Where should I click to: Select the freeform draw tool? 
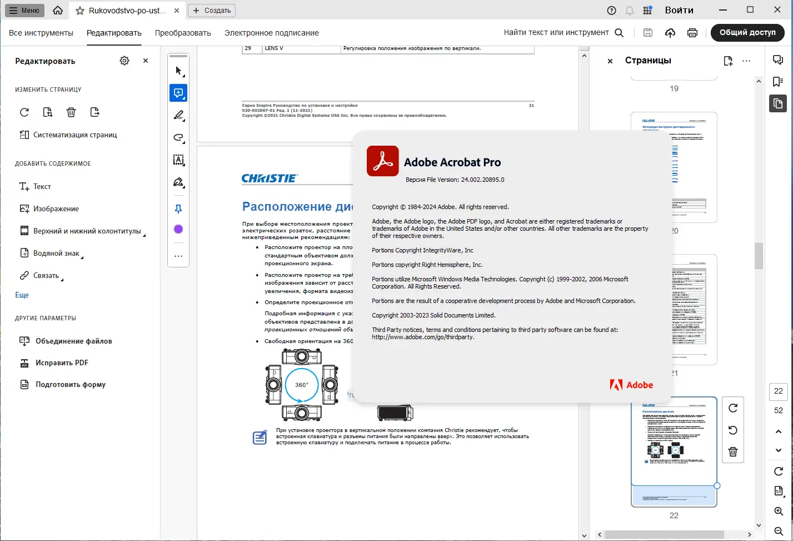[178, 138]
